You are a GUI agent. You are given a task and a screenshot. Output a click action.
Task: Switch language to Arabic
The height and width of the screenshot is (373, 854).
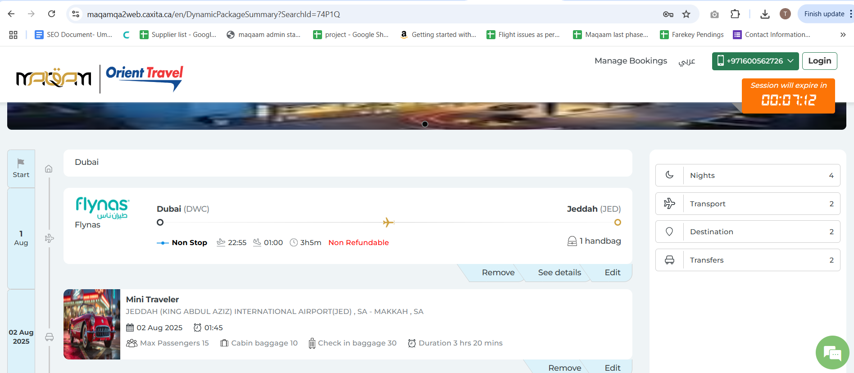tap(687, 61)
